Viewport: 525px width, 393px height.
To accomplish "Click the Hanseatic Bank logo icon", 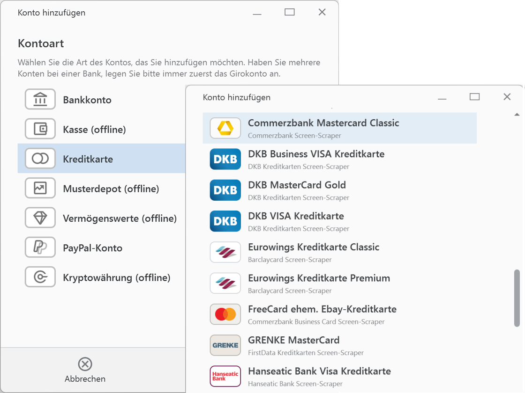I will point(225,376).
